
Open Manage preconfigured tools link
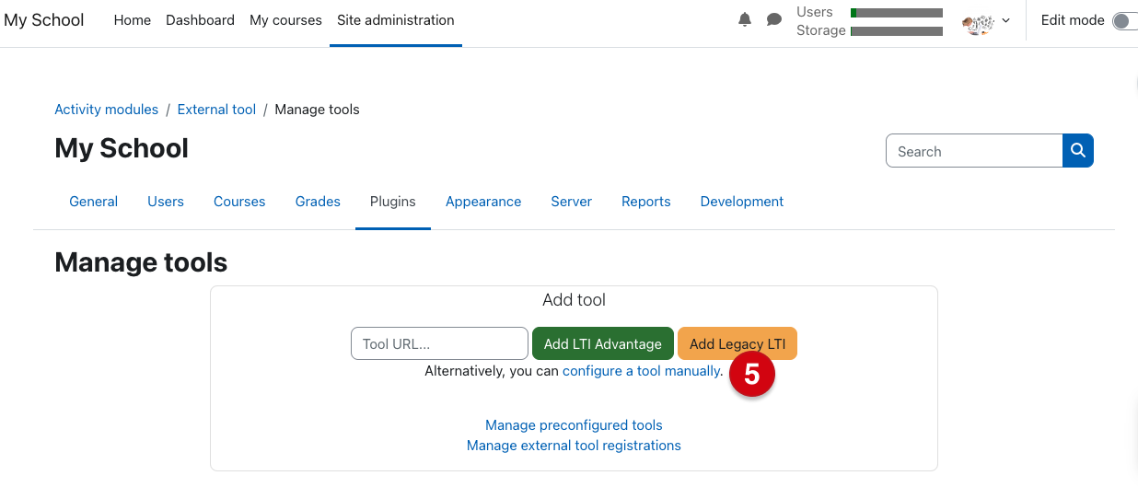(x=574, y=425)
